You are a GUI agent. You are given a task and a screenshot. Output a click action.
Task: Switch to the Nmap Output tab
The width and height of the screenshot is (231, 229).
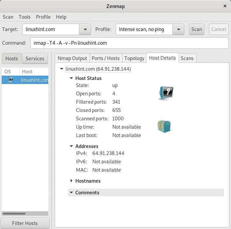tap(72, 58)
